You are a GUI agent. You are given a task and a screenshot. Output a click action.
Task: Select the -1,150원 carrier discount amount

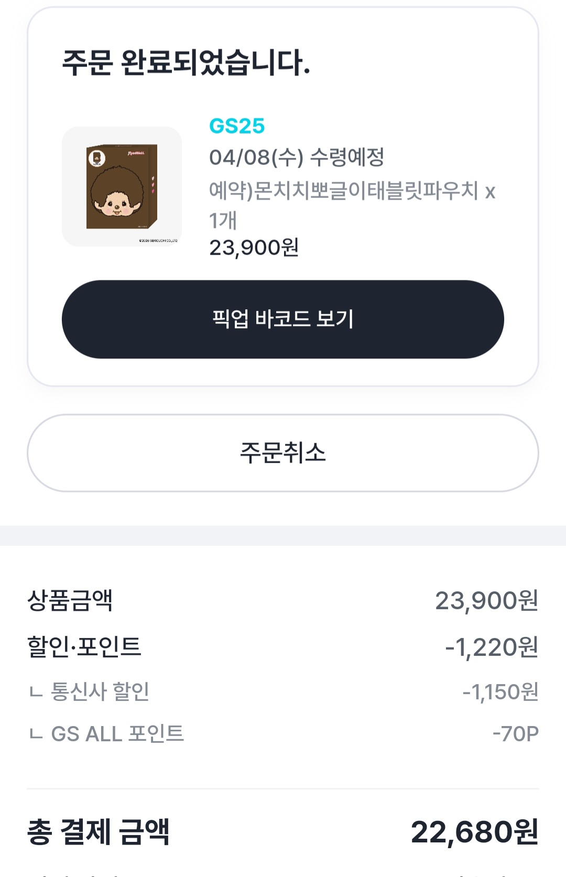pos(500,692)
